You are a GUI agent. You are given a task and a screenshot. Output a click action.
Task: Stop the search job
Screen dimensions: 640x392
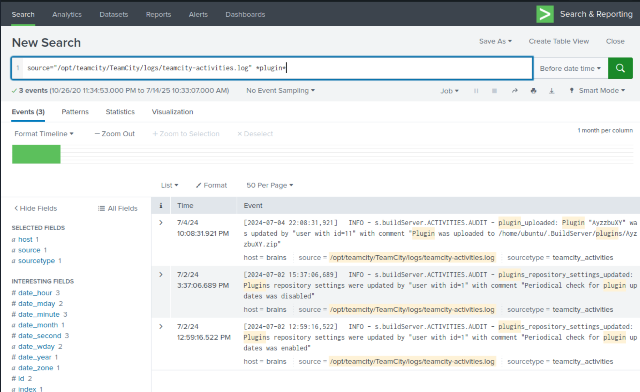pyautogui.click(x=494, y=91)
